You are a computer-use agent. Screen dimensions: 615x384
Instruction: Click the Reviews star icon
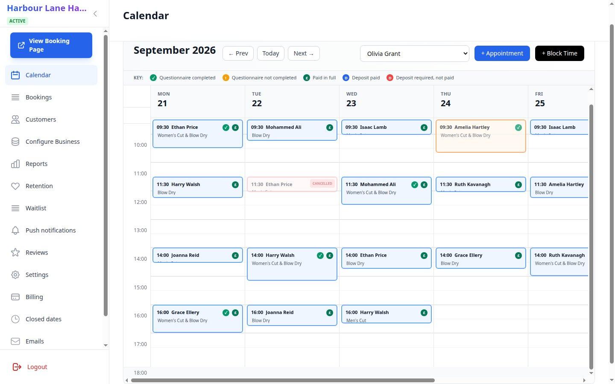pos(15,253)
